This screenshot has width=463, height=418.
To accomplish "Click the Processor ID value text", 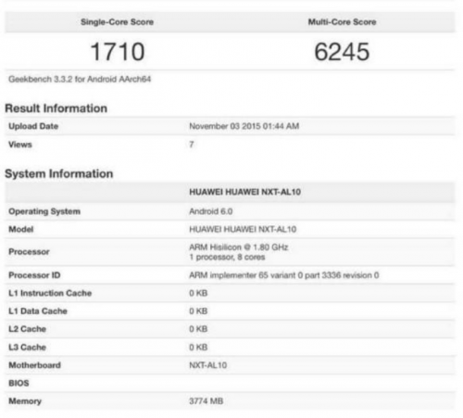I will tap(284, 275).
